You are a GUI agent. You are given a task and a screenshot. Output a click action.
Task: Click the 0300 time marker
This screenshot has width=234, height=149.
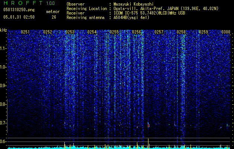[226, 32]
